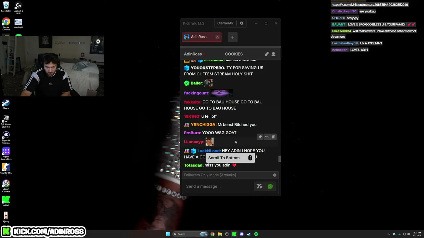Click the taskbar Search box
Screen dimensions: 424x238
(190, 234)
